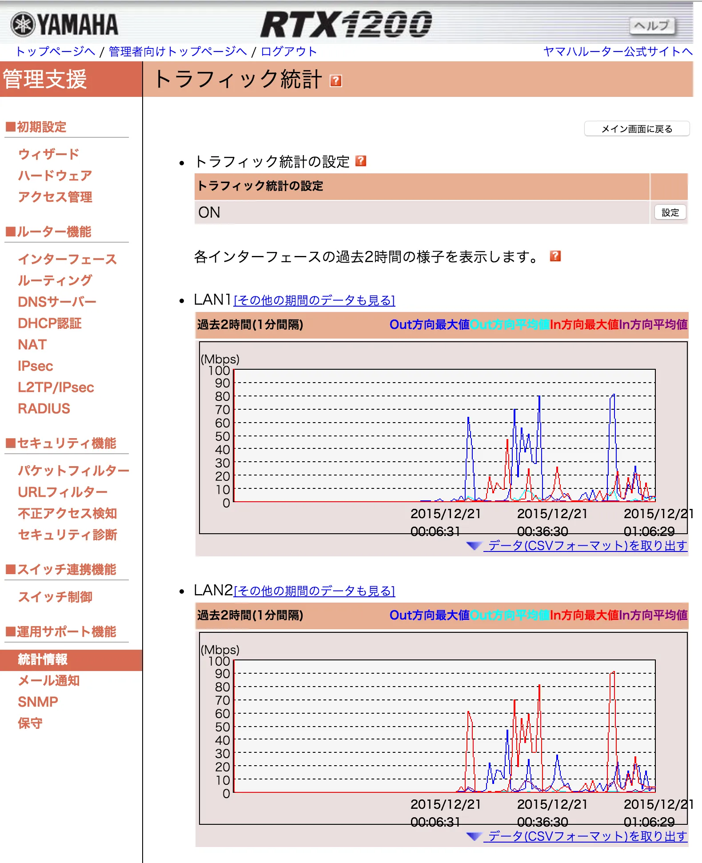Open the ヘルプ button in header

[652, 26]
